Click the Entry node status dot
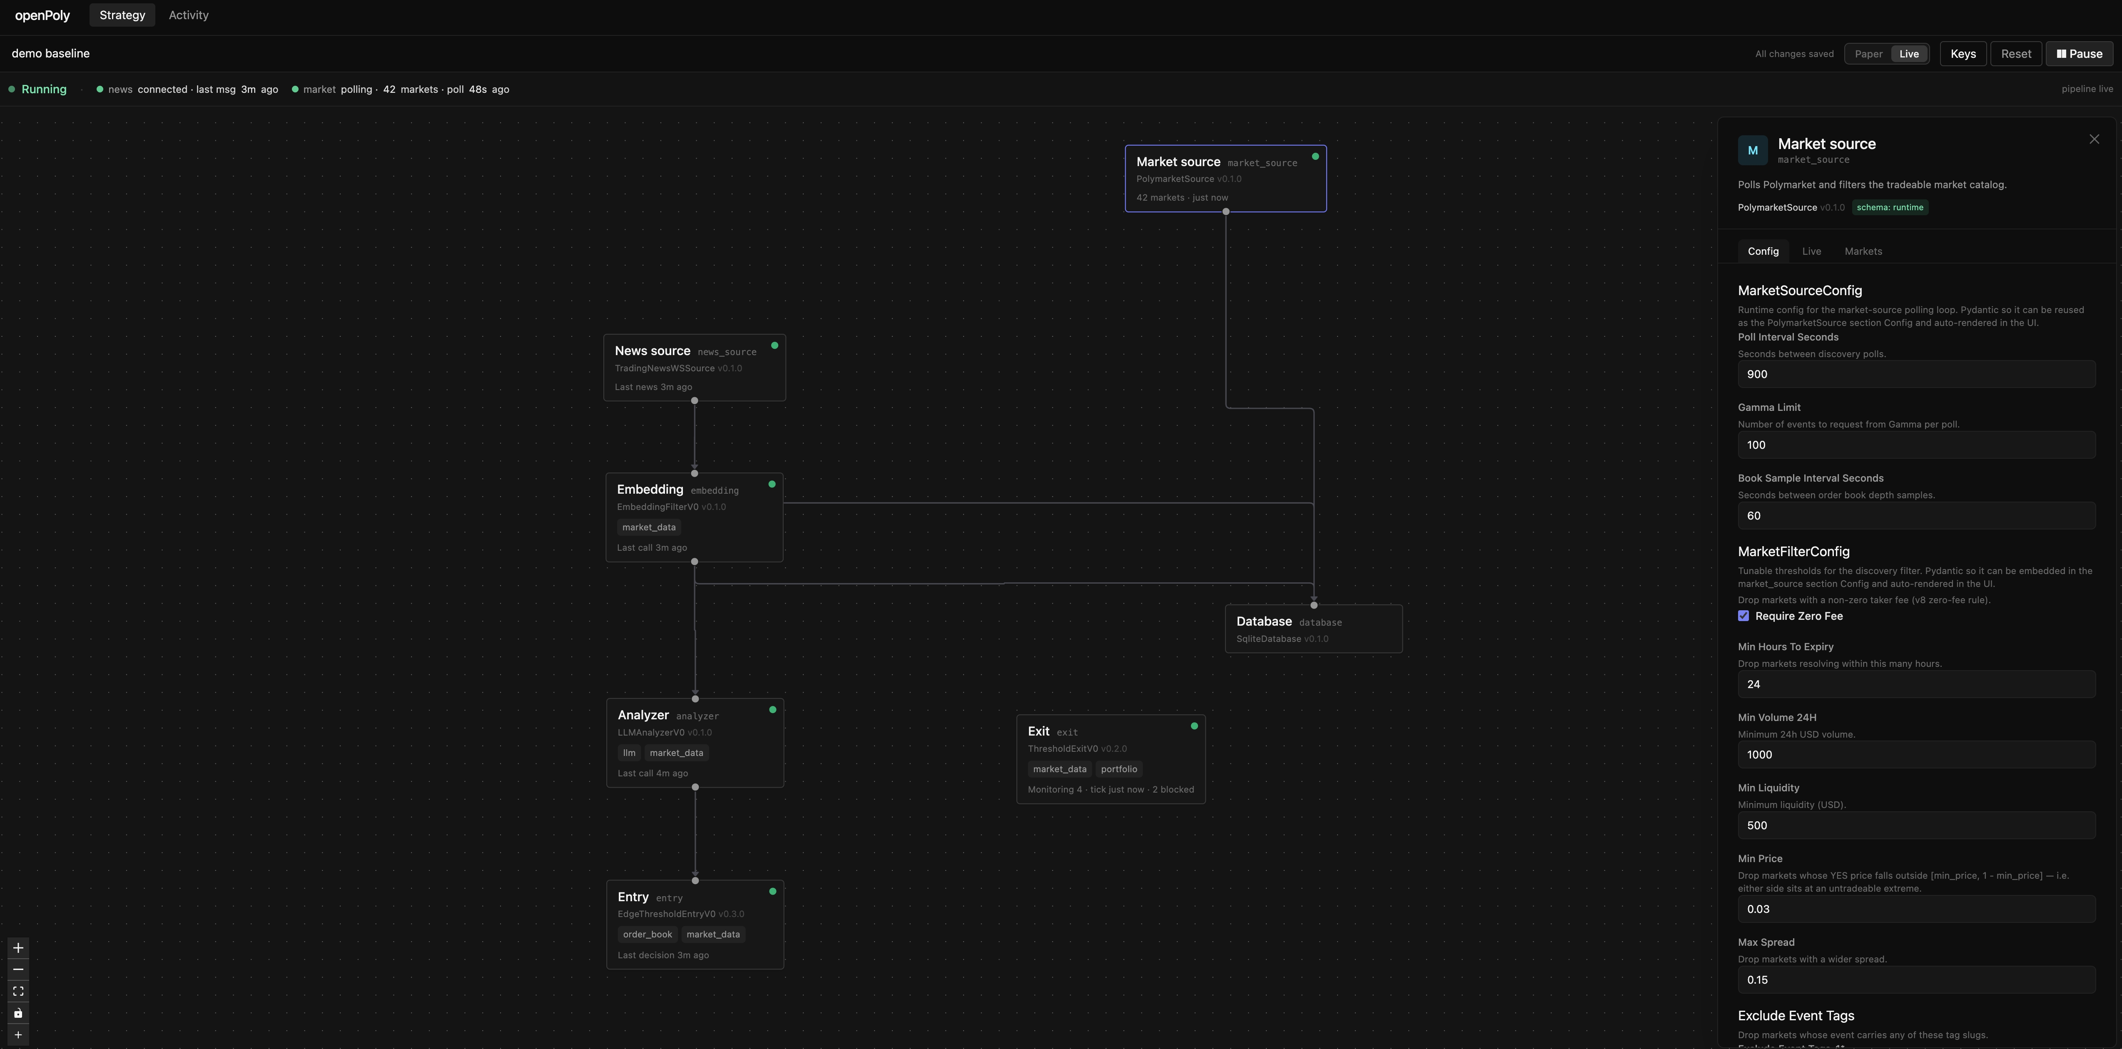 click(773, 892)
